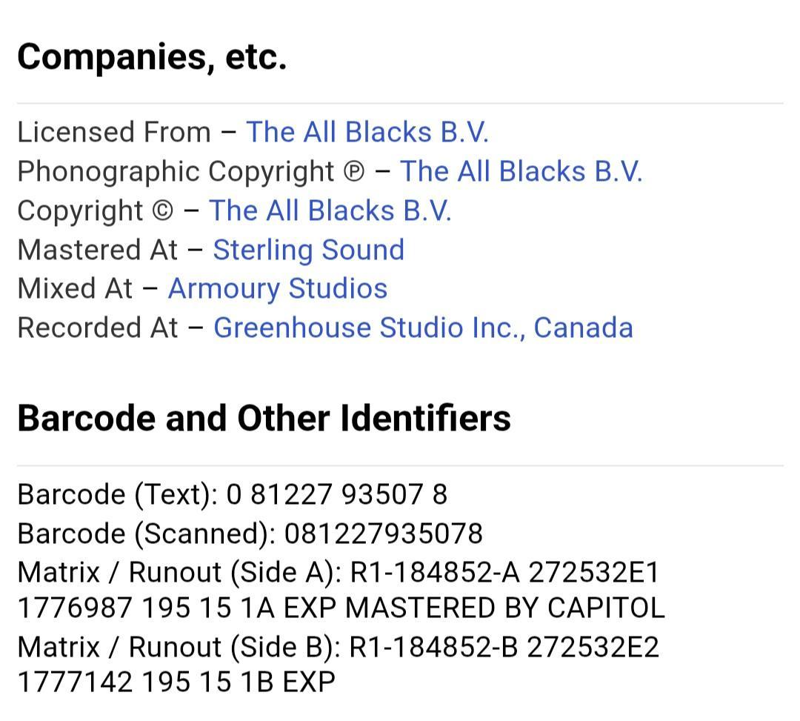Click the scanned barcode 081227935078
This screenshot has width=800, height=721.
[383, 534]
